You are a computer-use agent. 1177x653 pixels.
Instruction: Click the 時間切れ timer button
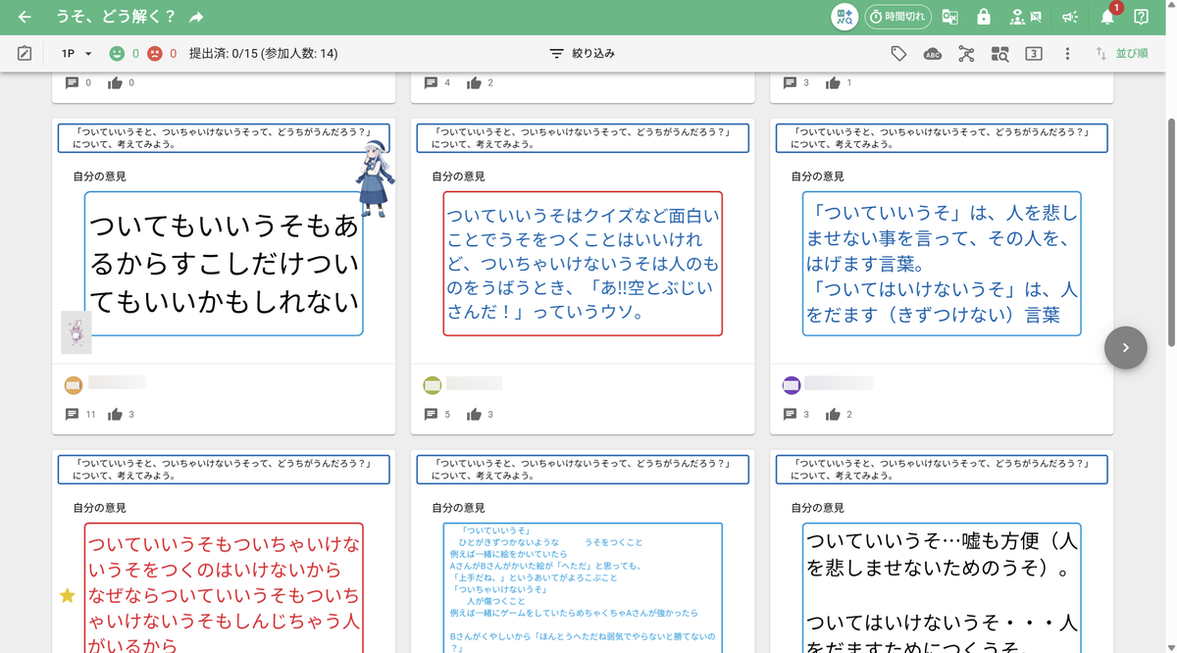897,17
